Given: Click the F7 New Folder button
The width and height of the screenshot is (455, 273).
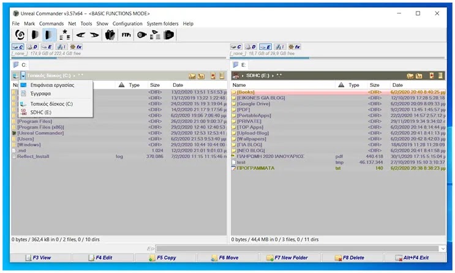Looking at the screenshot, I should click(291, 258).
